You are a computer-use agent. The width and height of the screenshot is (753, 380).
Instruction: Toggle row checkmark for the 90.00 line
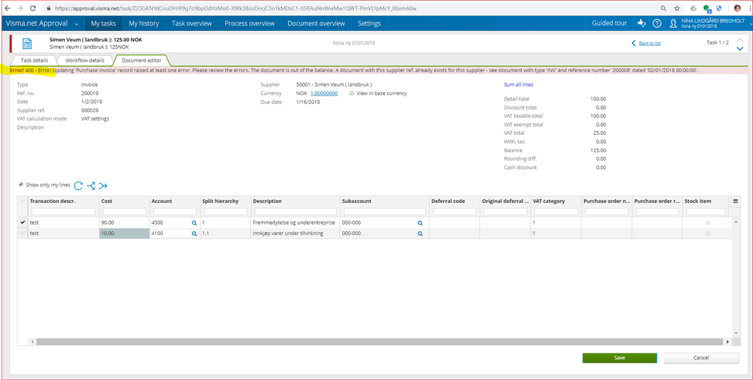[23, 222]
